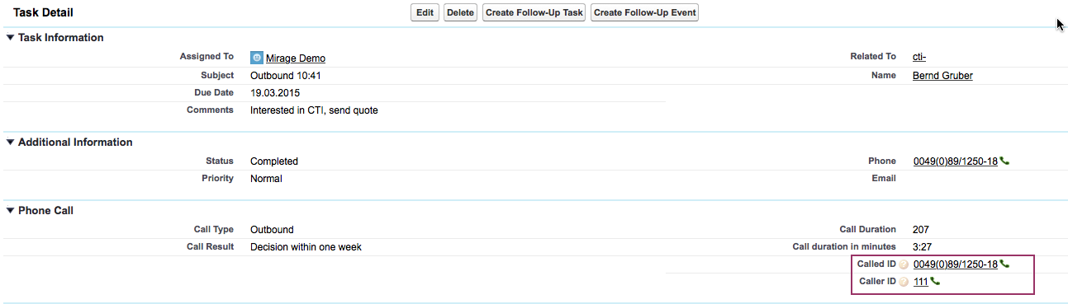
Task: Open the Mirage Demo user link
Action: pyautogui.click(x=296, y=58)
